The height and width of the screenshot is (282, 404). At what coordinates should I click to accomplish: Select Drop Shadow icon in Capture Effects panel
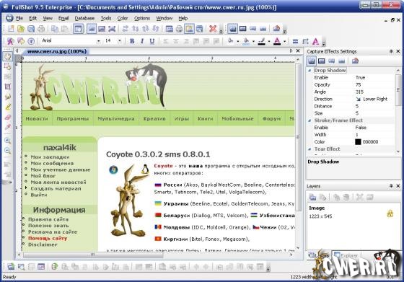point(311,61)
